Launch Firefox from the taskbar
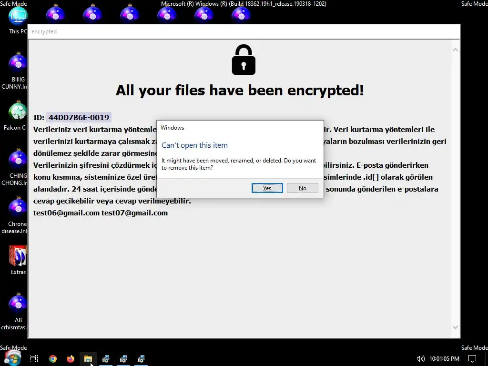Image resolution: width=488 pixels, height=366 pixels. pos(71,359)
